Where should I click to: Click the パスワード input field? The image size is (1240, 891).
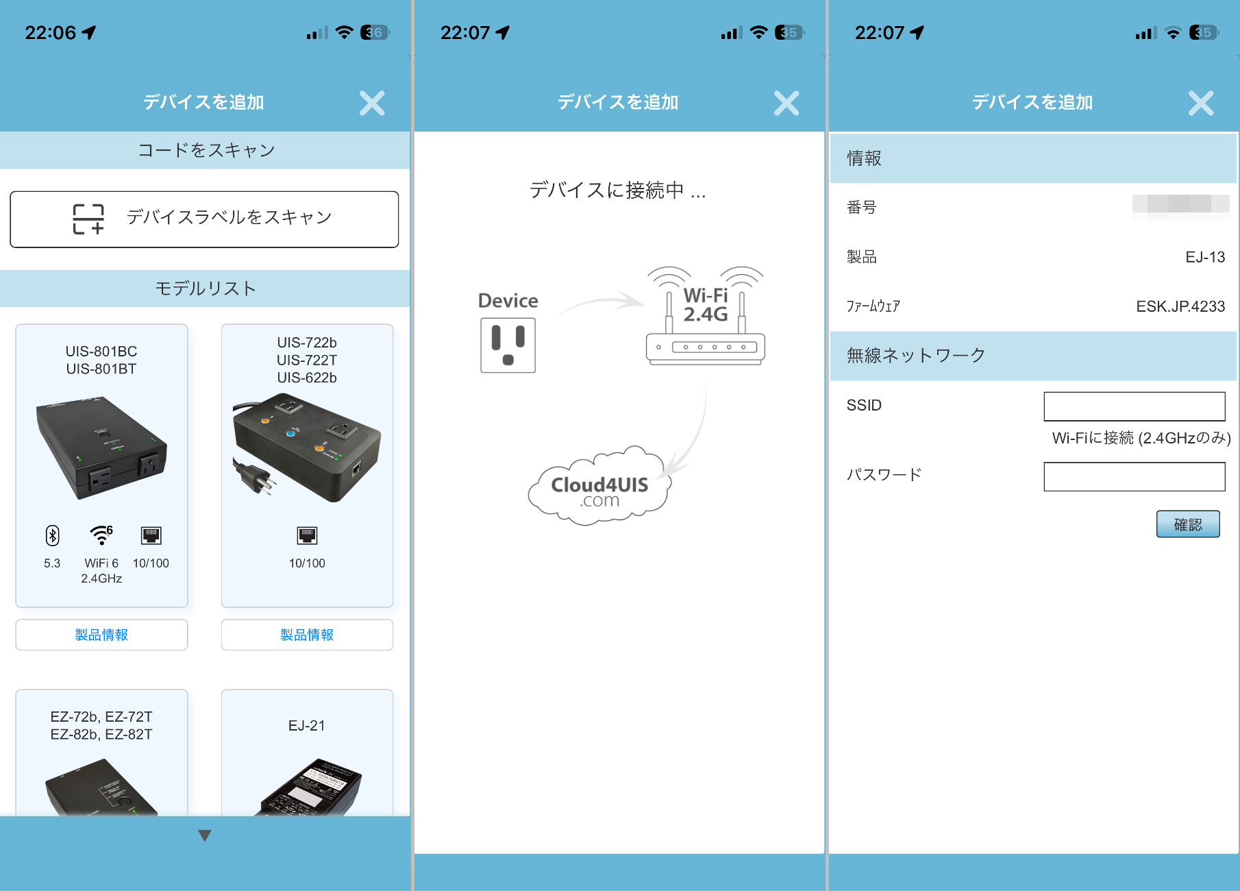1134,476
